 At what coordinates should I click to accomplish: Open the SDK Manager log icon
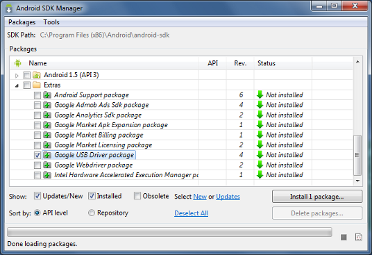pos(359,237)
